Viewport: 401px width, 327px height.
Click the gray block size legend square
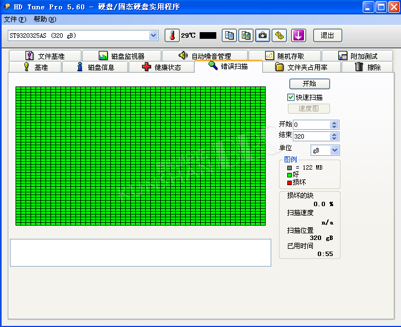pos(290,168)
